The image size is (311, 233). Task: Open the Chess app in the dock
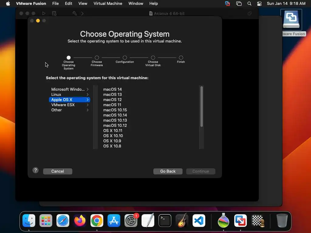(x=258, y=221)
